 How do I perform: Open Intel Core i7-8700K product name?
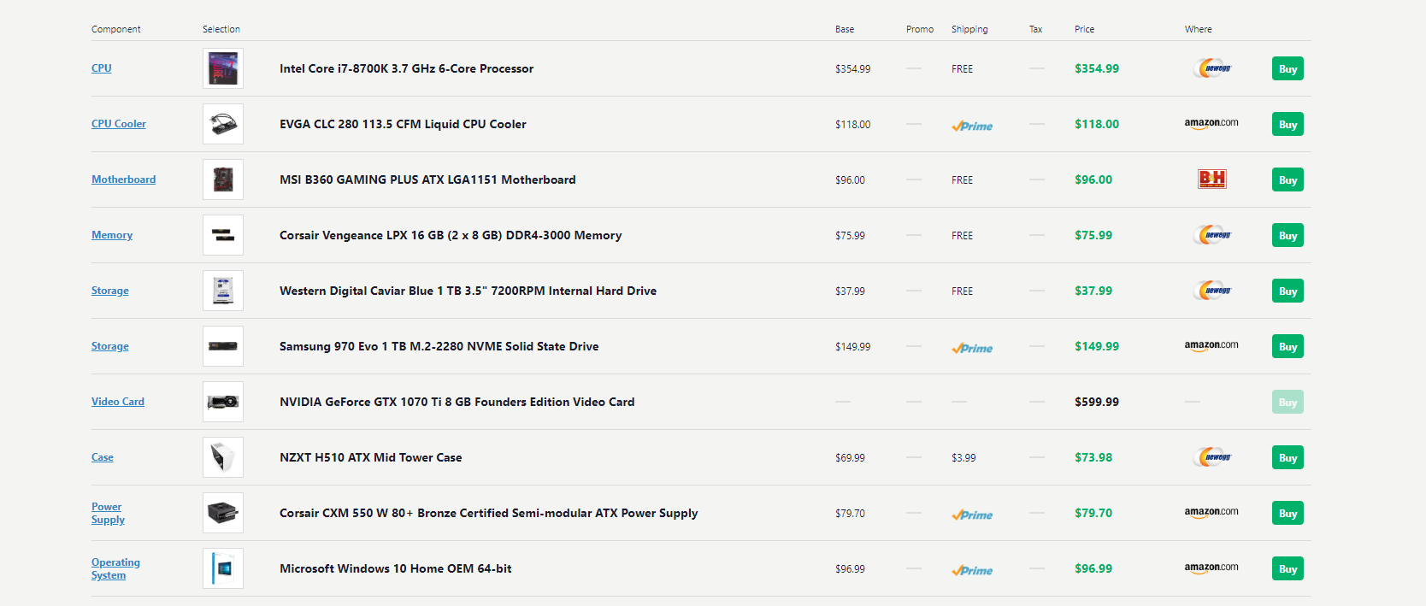406,68
